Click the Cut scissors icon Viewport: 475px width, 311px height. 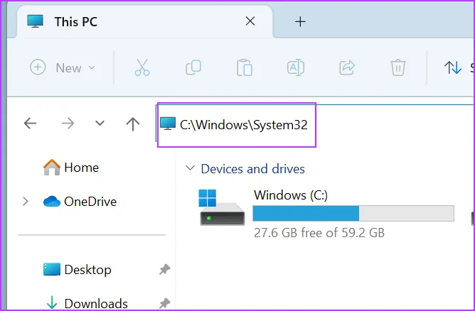coord(142,67)
